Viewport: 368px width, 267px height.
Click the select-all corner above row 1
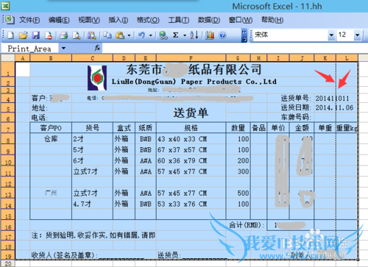[8, 58]
